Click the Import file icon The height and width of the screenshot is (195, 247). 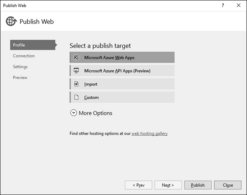pos(76,84)
